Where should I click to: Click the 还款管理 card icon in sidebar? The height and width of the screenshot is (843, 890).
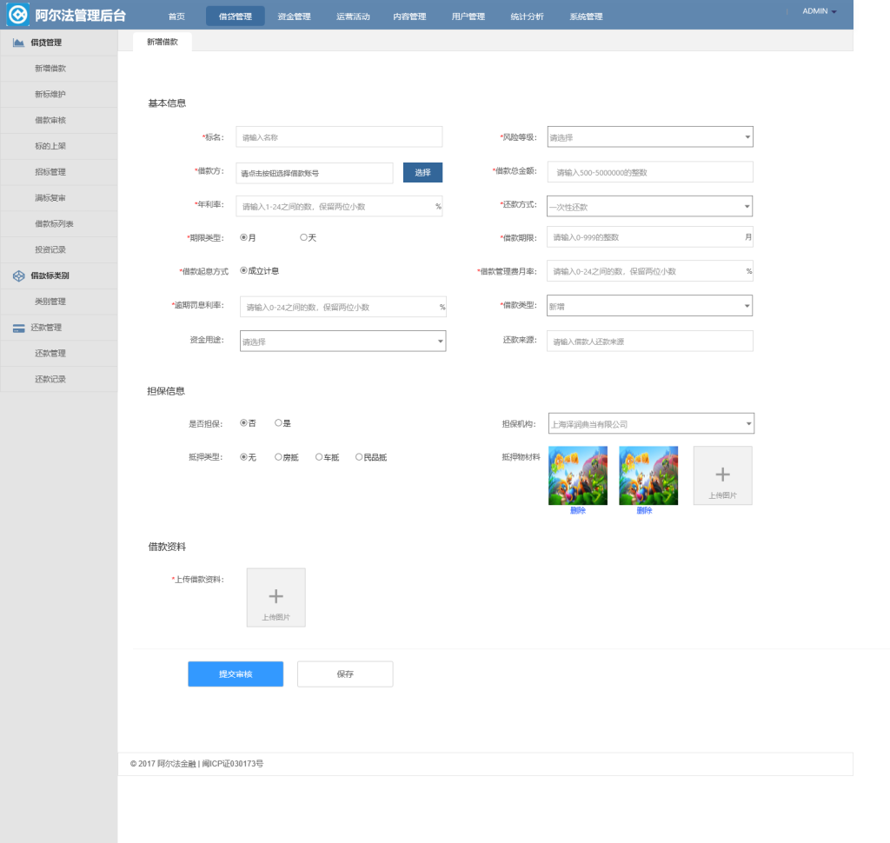coord(18,329)
